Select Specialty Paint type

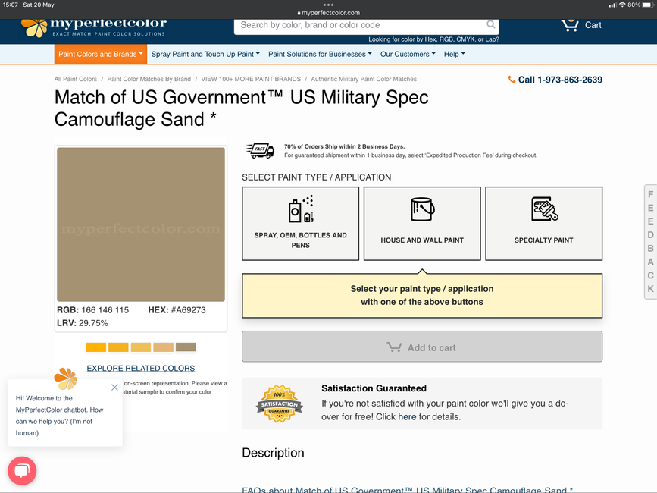543,224
